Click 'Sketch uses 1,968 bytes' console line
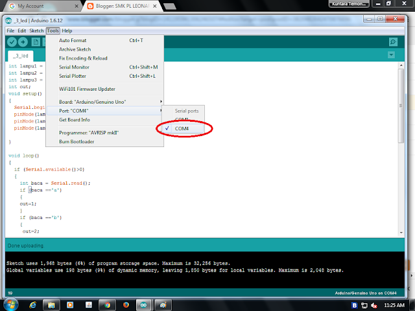Viewport: 415px width, 311px height. coord(118,264)
